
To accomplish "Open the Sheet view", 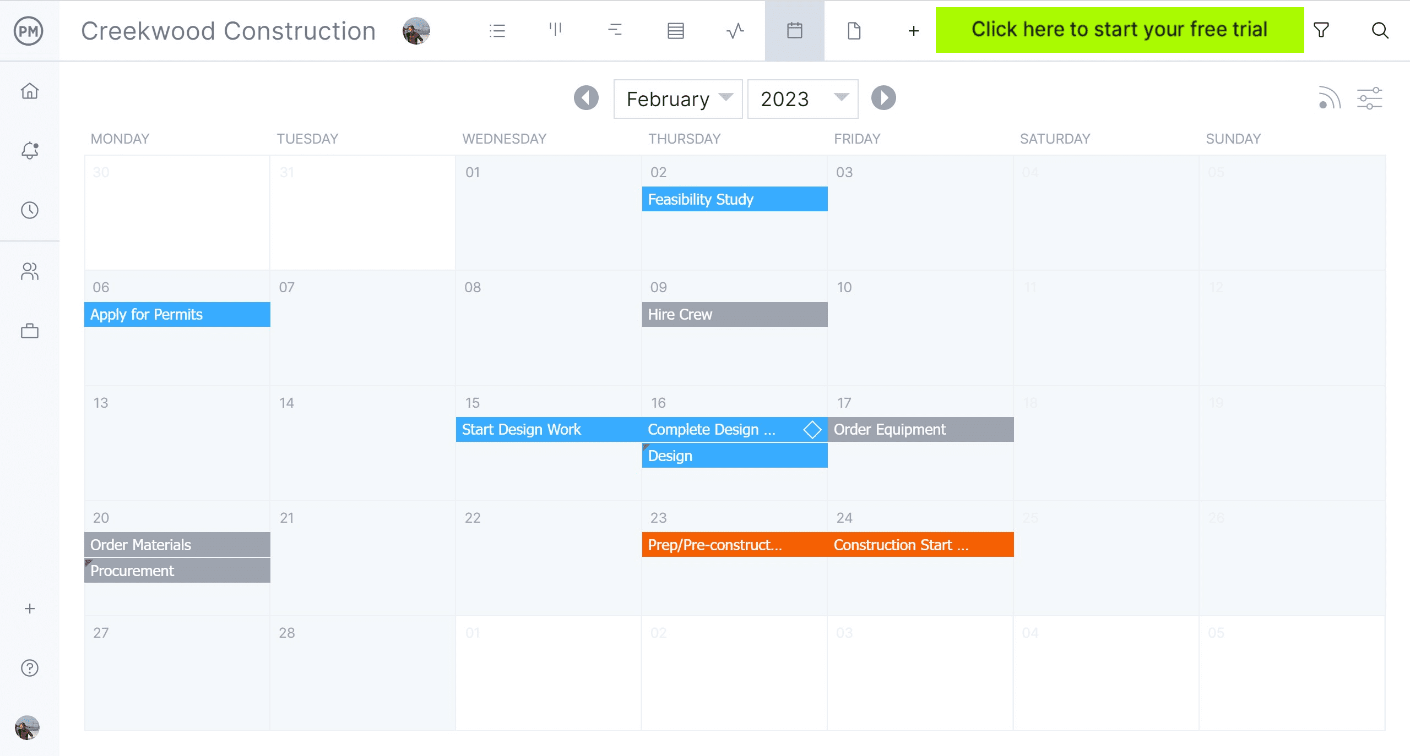I will pyautogui.click(x=675, y=30).
